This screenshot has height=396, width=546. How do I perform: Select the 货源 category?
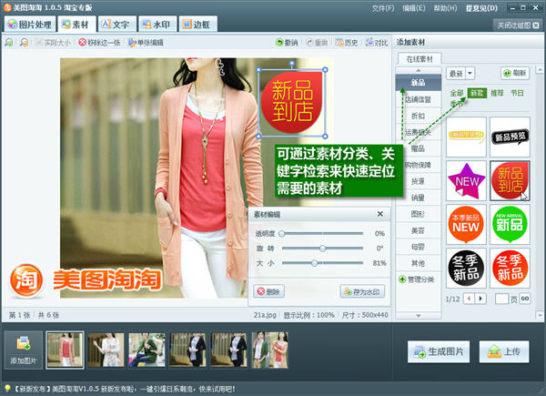click(x=419, y=181)
